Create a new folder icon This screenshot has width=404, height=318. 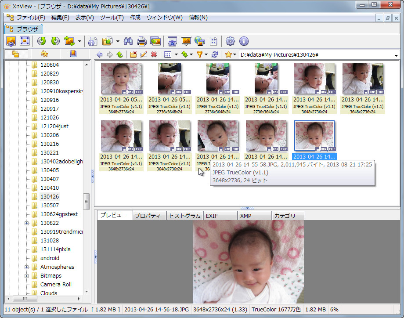coord(133,54)
